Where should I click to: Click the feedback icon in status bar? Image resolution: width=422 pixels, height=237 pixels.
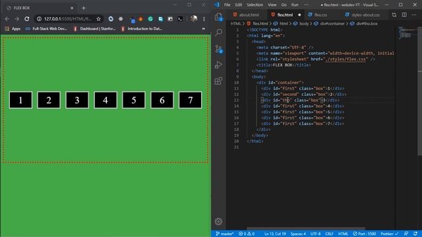[406, 234]
